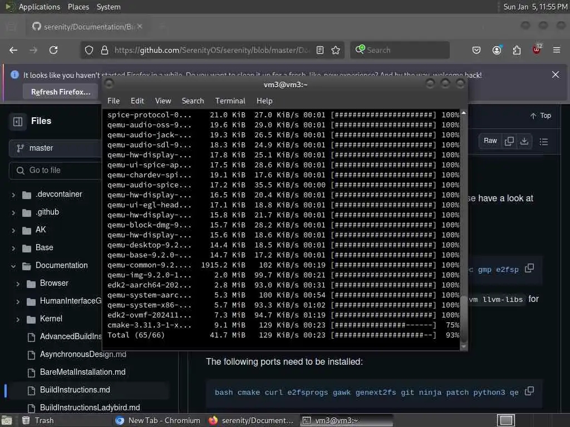Viewport: 570px width, 427px height.
Task: Expand the HumanInterfaceGuidelines subfolder
Action: point(18,302)
